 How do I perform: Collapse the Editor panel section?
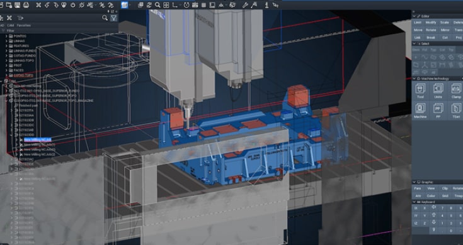click(414, 16)
